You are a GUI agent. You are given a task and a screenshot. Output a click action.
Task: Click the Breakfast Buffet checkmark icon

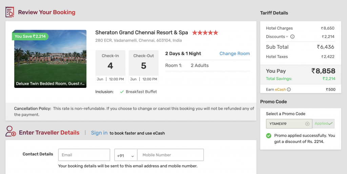(122, 92)
